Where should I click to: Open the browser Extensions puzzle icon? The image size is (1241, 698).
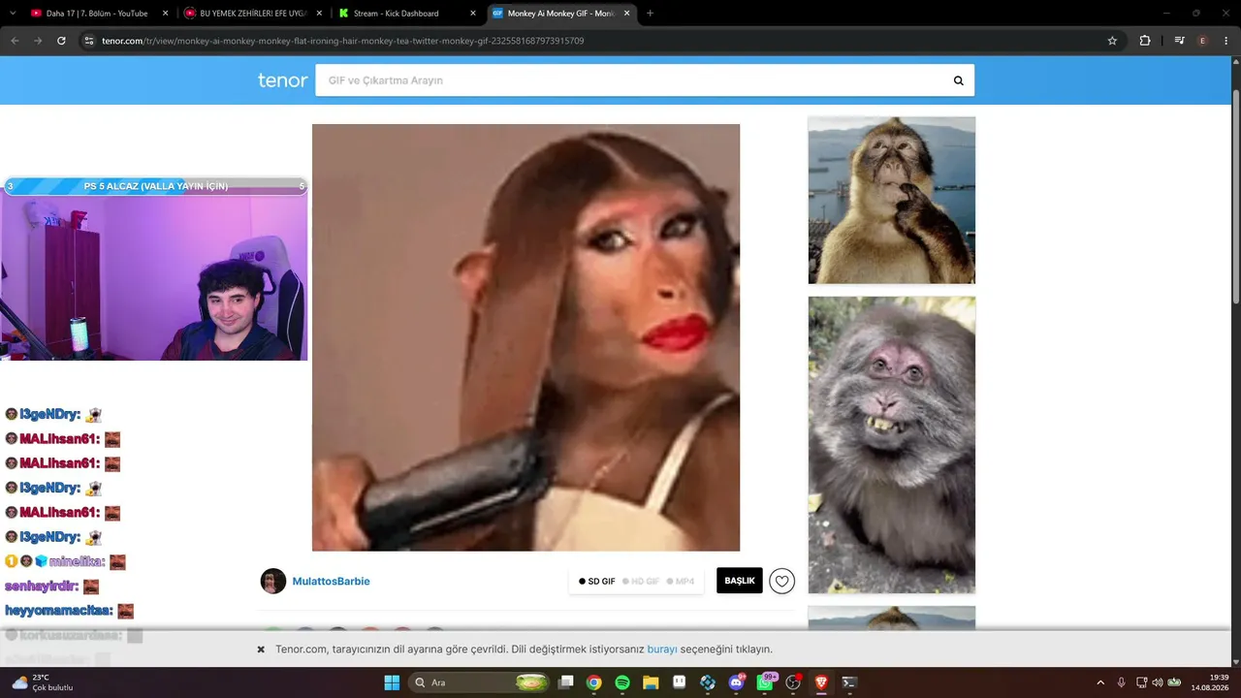coord(1145,41)
